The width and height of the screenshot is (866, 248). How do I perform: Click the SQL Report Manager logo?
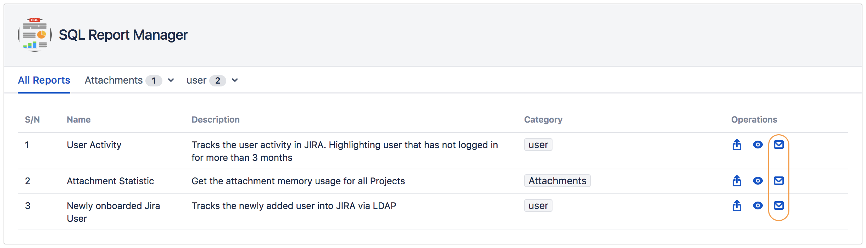pyautogui.click(x=35, y=35)
